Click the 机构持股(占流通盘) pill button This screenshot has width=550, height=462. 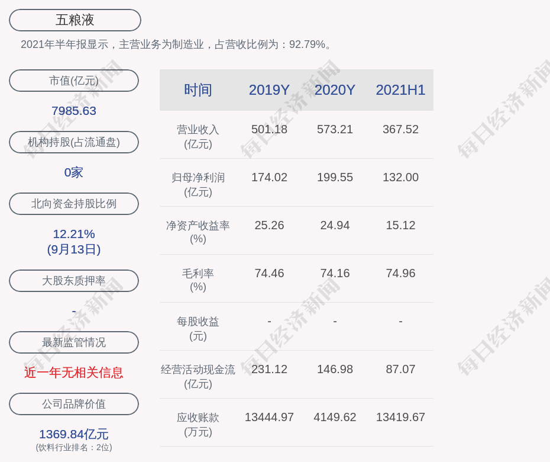(x=73, y=142)
